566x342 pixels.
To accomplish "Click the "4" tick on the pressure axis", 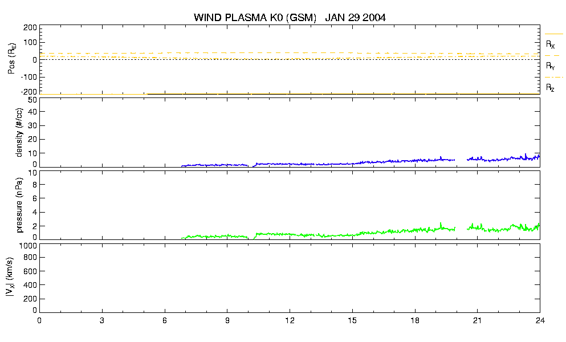I will click(35, 213).
